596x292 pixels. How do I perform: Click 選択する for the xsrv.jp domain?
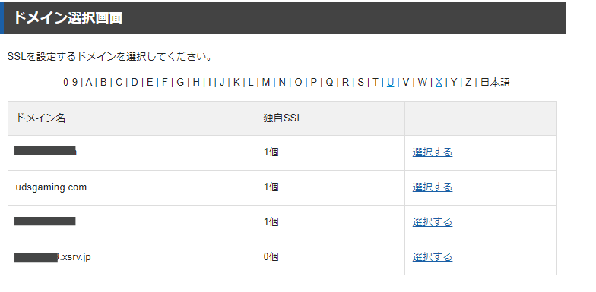click(x=432, y=257)
